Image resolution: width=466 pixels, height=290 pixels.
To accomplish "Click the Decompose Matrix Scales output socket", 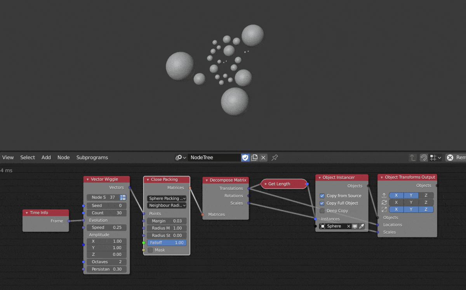I will coord(249,203).
